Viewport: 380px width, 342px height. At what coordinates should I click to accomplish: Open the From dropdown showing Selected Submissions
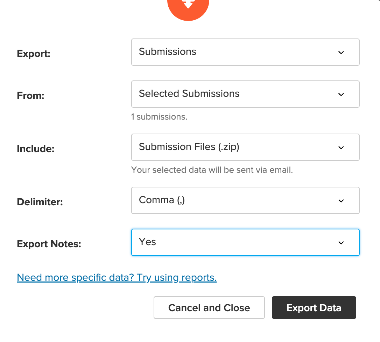click(245, 94)
